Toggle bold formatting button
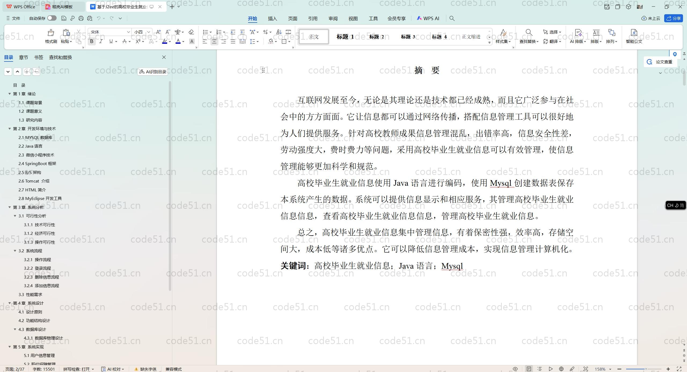 click(92, 41)
